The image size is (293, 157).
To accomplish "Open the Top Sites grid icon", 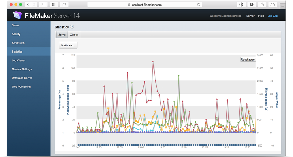I will click(x=54, y=5).
